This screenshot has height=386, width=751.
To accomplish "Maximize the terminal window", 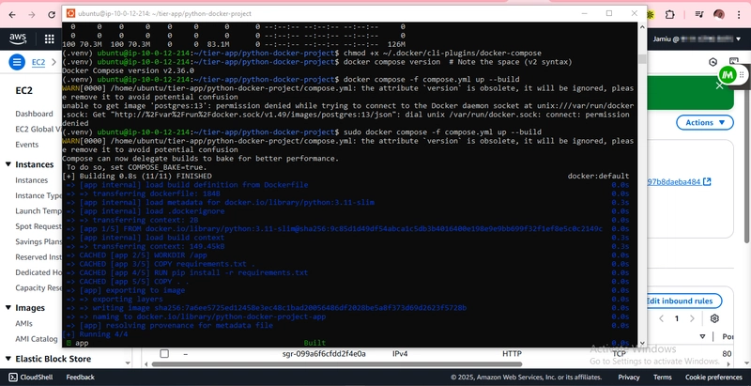I will pyautogui.click(x=609, y=13).
